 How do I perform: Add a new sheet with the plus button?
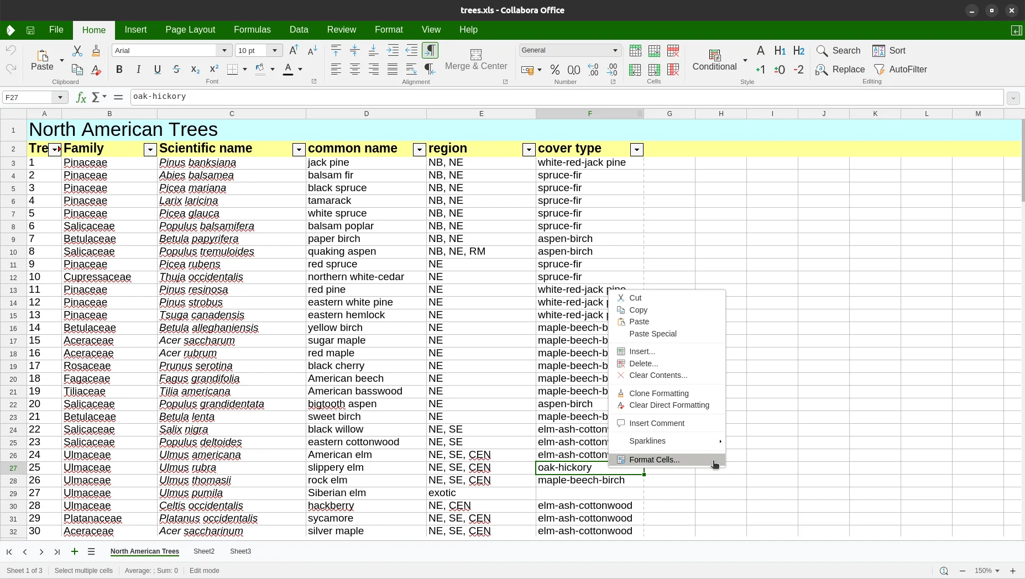[75, 552]
